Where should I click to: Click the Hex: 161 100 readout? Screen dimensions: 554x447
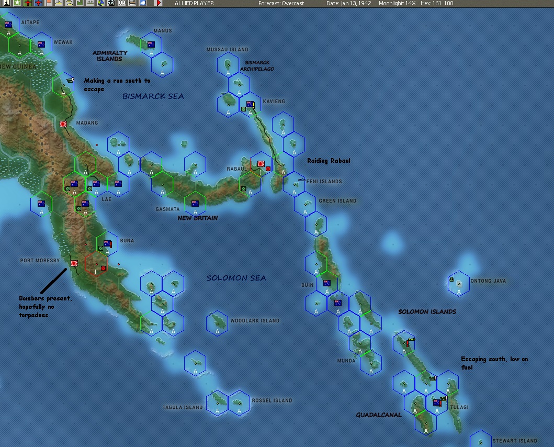point(437,3)
